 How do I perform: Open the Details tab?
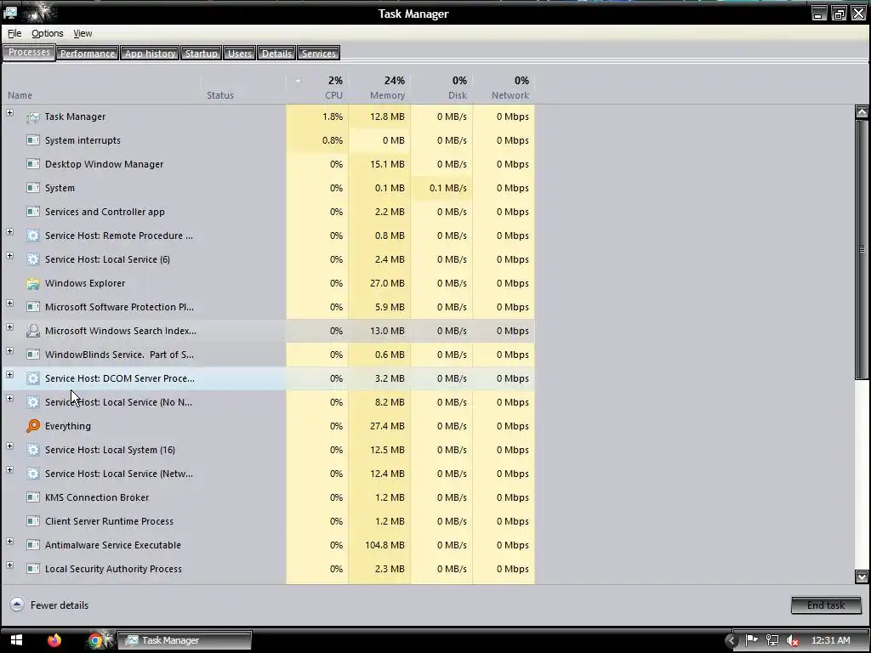276,54
